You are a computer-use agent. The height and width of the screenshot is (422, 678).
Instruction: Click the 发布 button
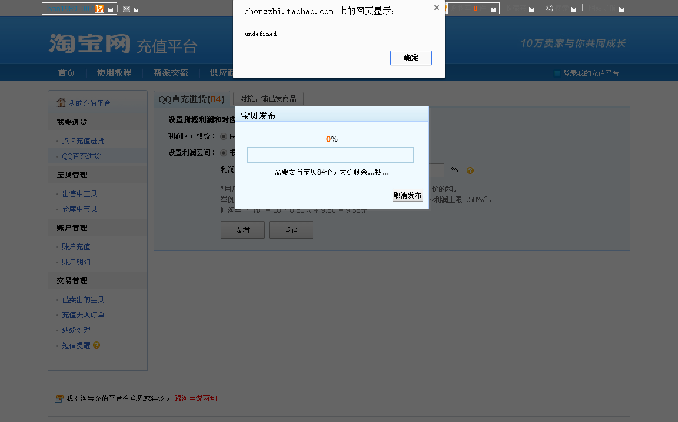[x=242, y=230]
